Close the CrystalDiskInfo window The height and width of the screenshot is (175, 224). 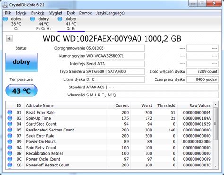[214, 3]
